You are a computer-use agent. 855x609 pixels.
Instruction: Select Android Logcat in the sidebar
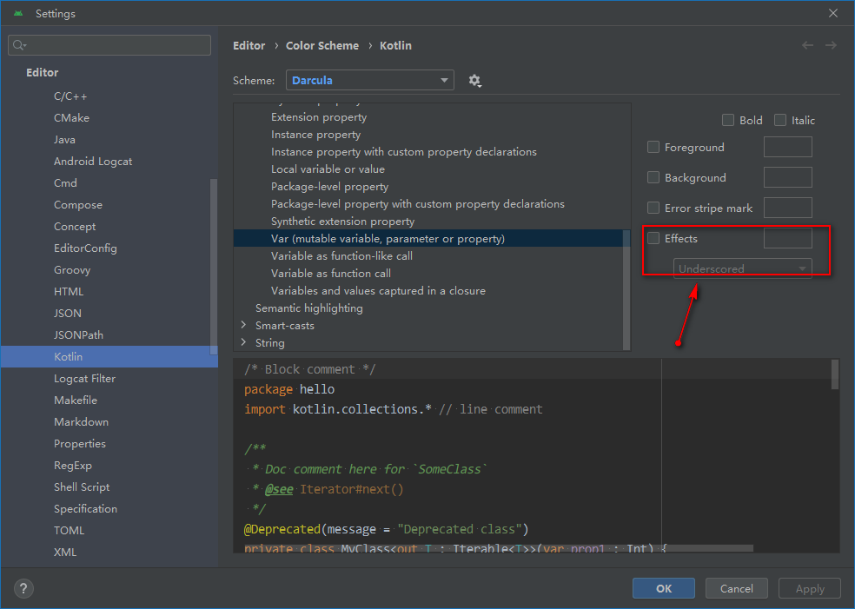point(93,162)
